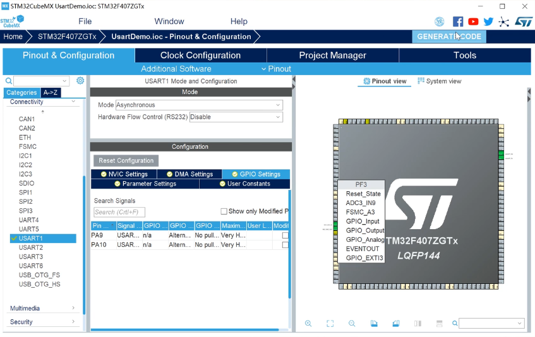Viewport: 535px width, 337px height.
Task: Open the Help menu
Action: coord(239,21)
